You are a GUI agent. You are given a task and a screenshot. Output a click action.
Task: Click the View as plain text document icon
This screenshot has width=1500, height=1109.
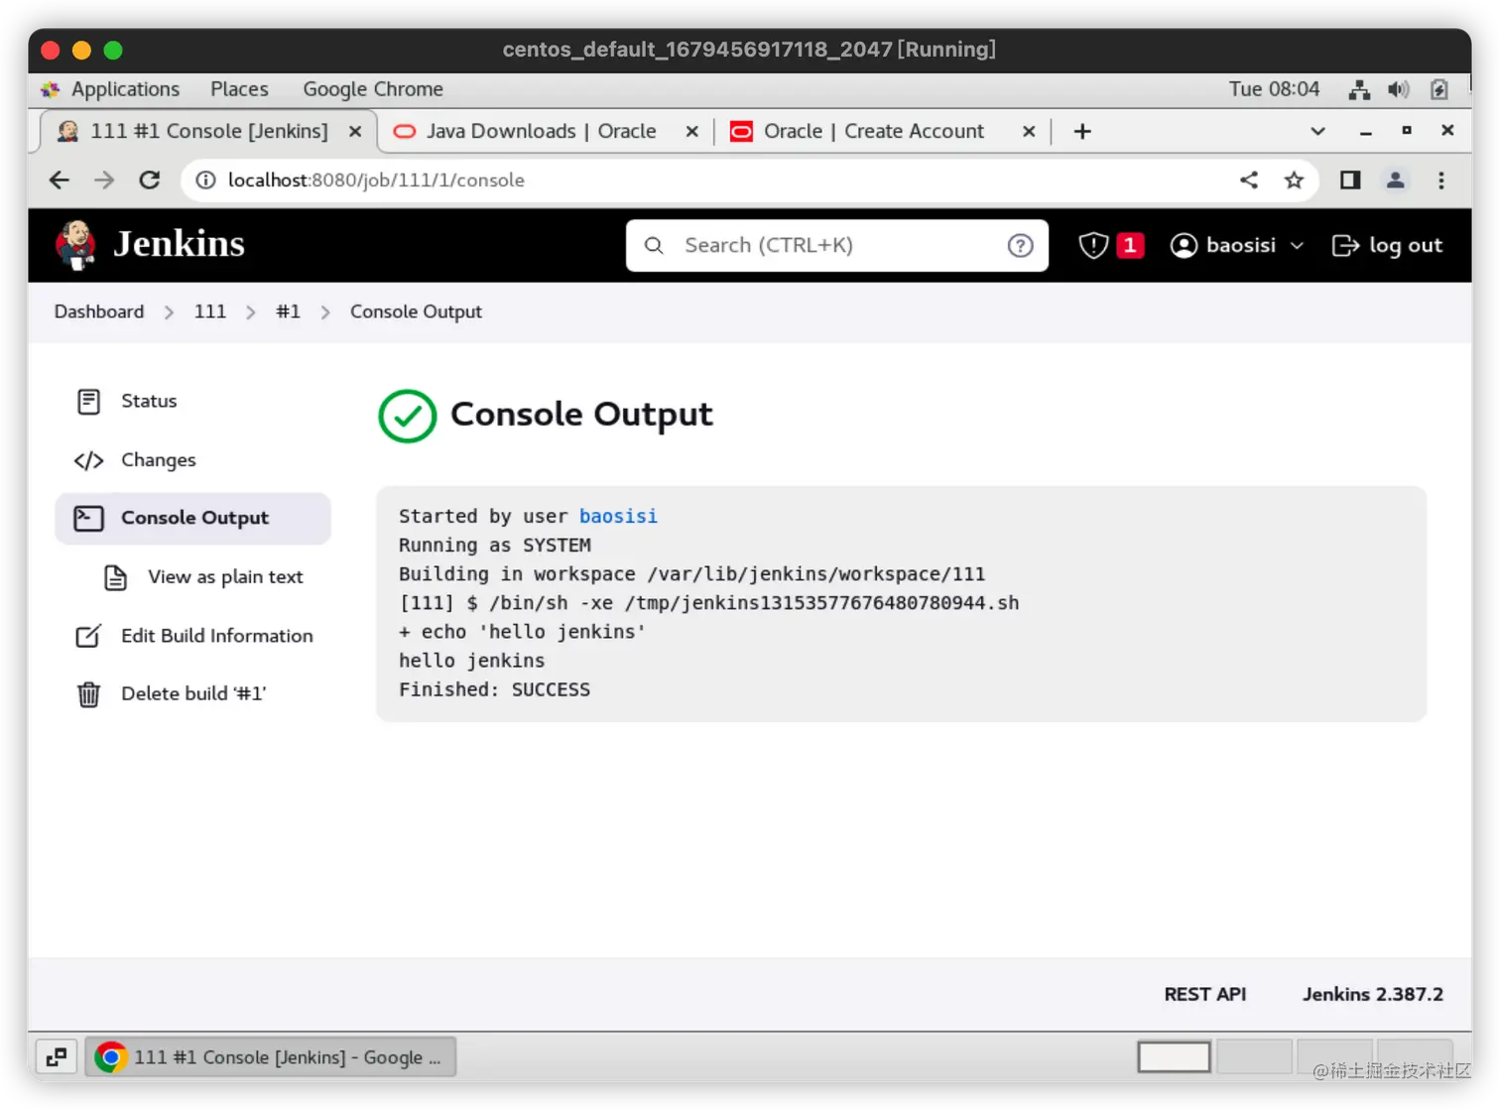click(116, 577)
